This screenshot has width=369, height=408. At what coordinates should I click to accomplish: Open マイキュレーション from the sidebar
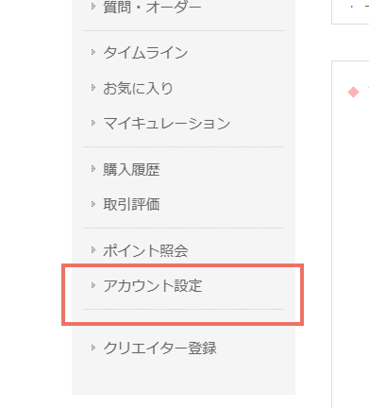[167, 124]
